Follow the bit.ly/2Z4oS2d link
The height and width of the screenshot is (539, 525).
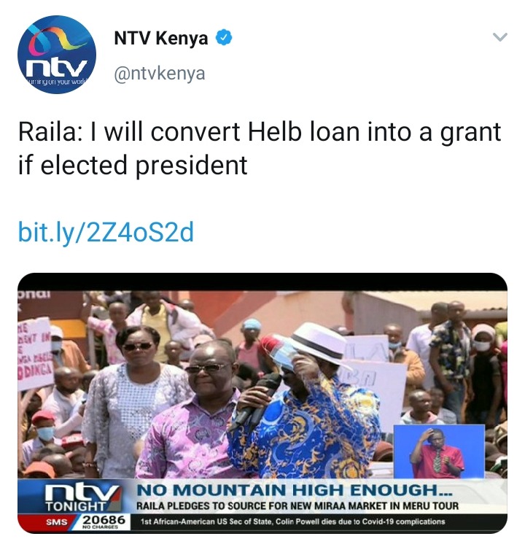[106, 232]
